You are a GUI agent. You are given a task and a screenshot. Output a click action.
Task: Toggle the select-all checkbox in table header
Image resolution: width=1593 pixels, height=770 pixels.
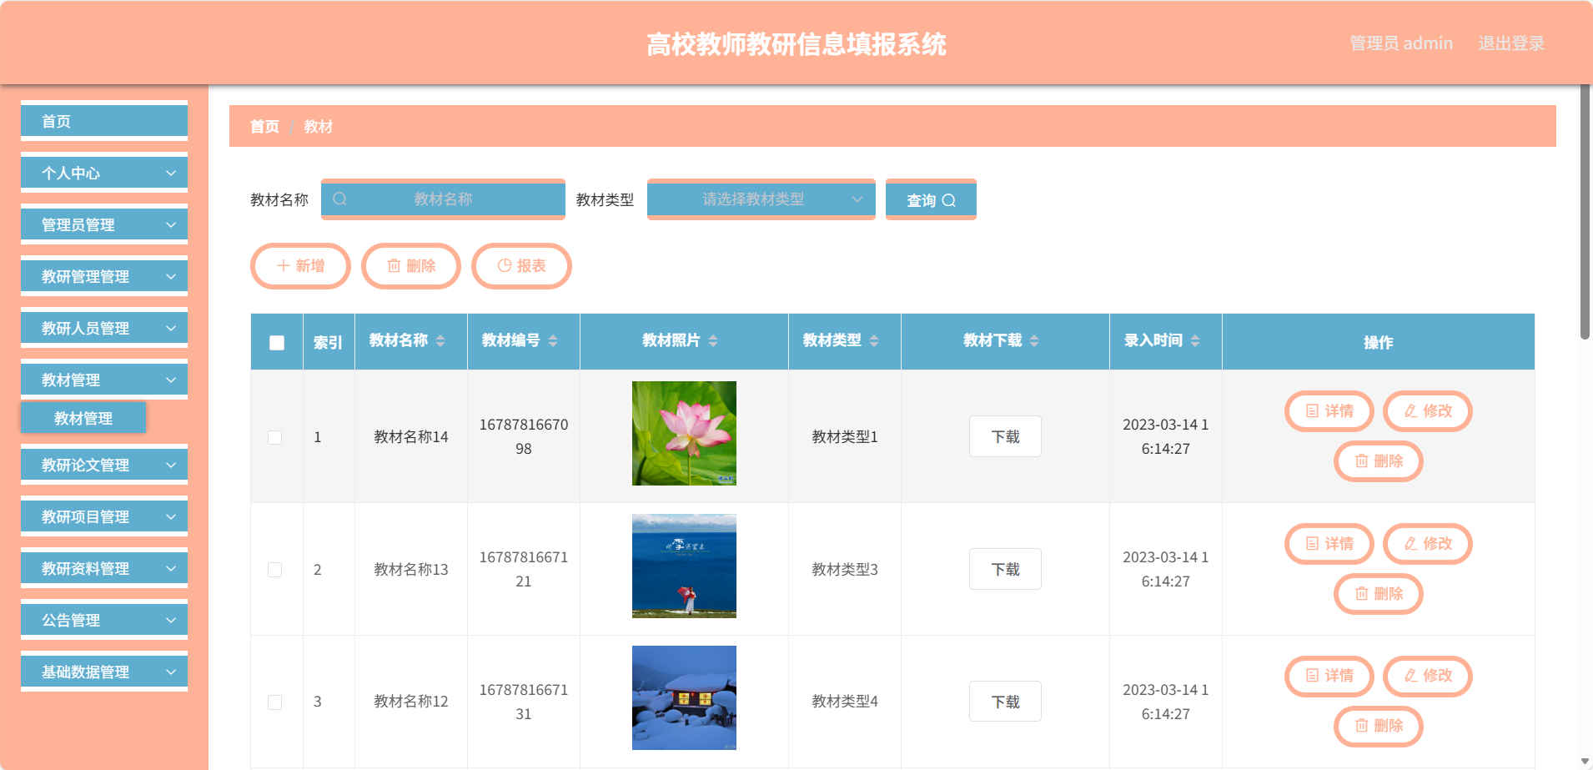(x=277, y=342)
